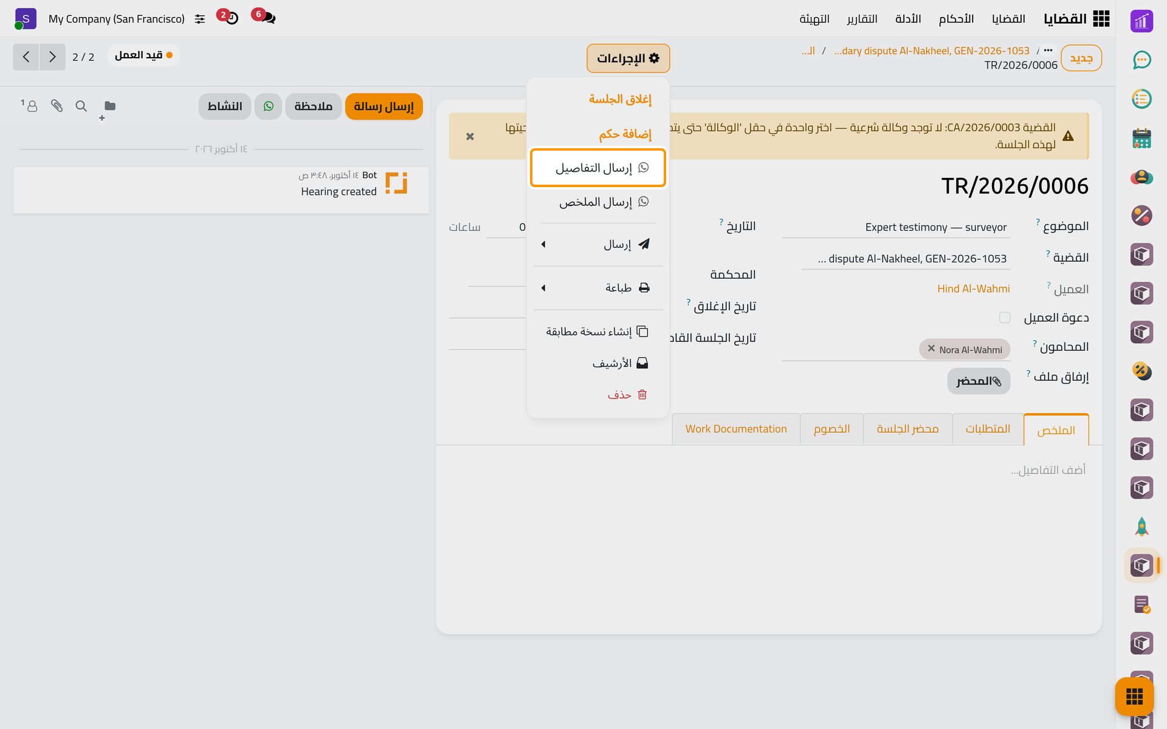Click the WhatsApp button in chatter
This screenshot has height=729, width=1167.
268,106
